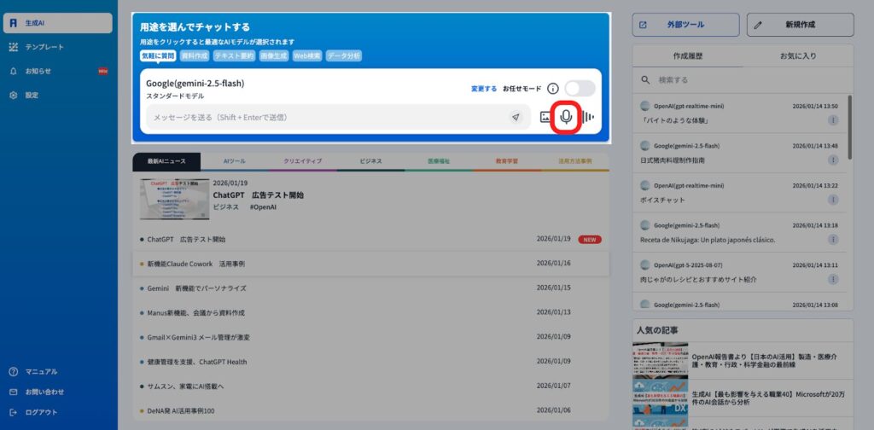Screen dimensions: 874x430
Task: Select the クリエイティブ news tab
Action: coord(303,160)
